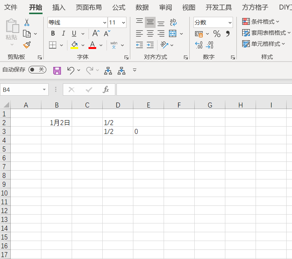This screenshot has width=292, height=259.
Task: Switch to the 公式 tab
Action: (119, 7)
